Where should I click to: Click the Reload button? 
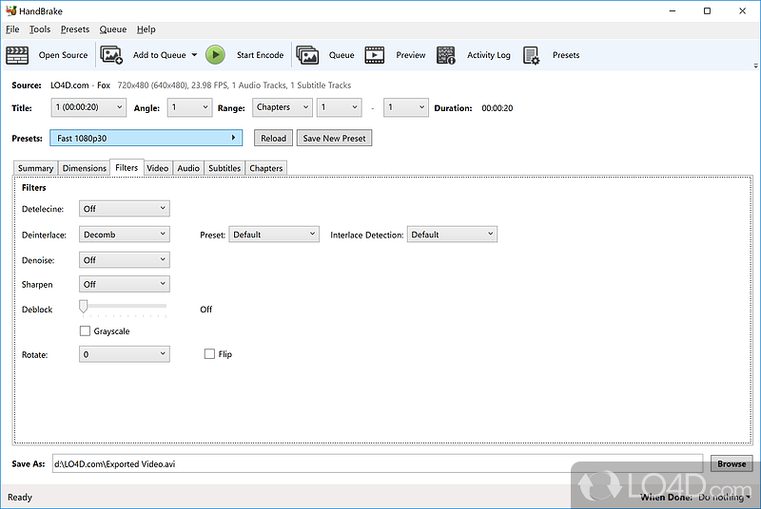273,138
